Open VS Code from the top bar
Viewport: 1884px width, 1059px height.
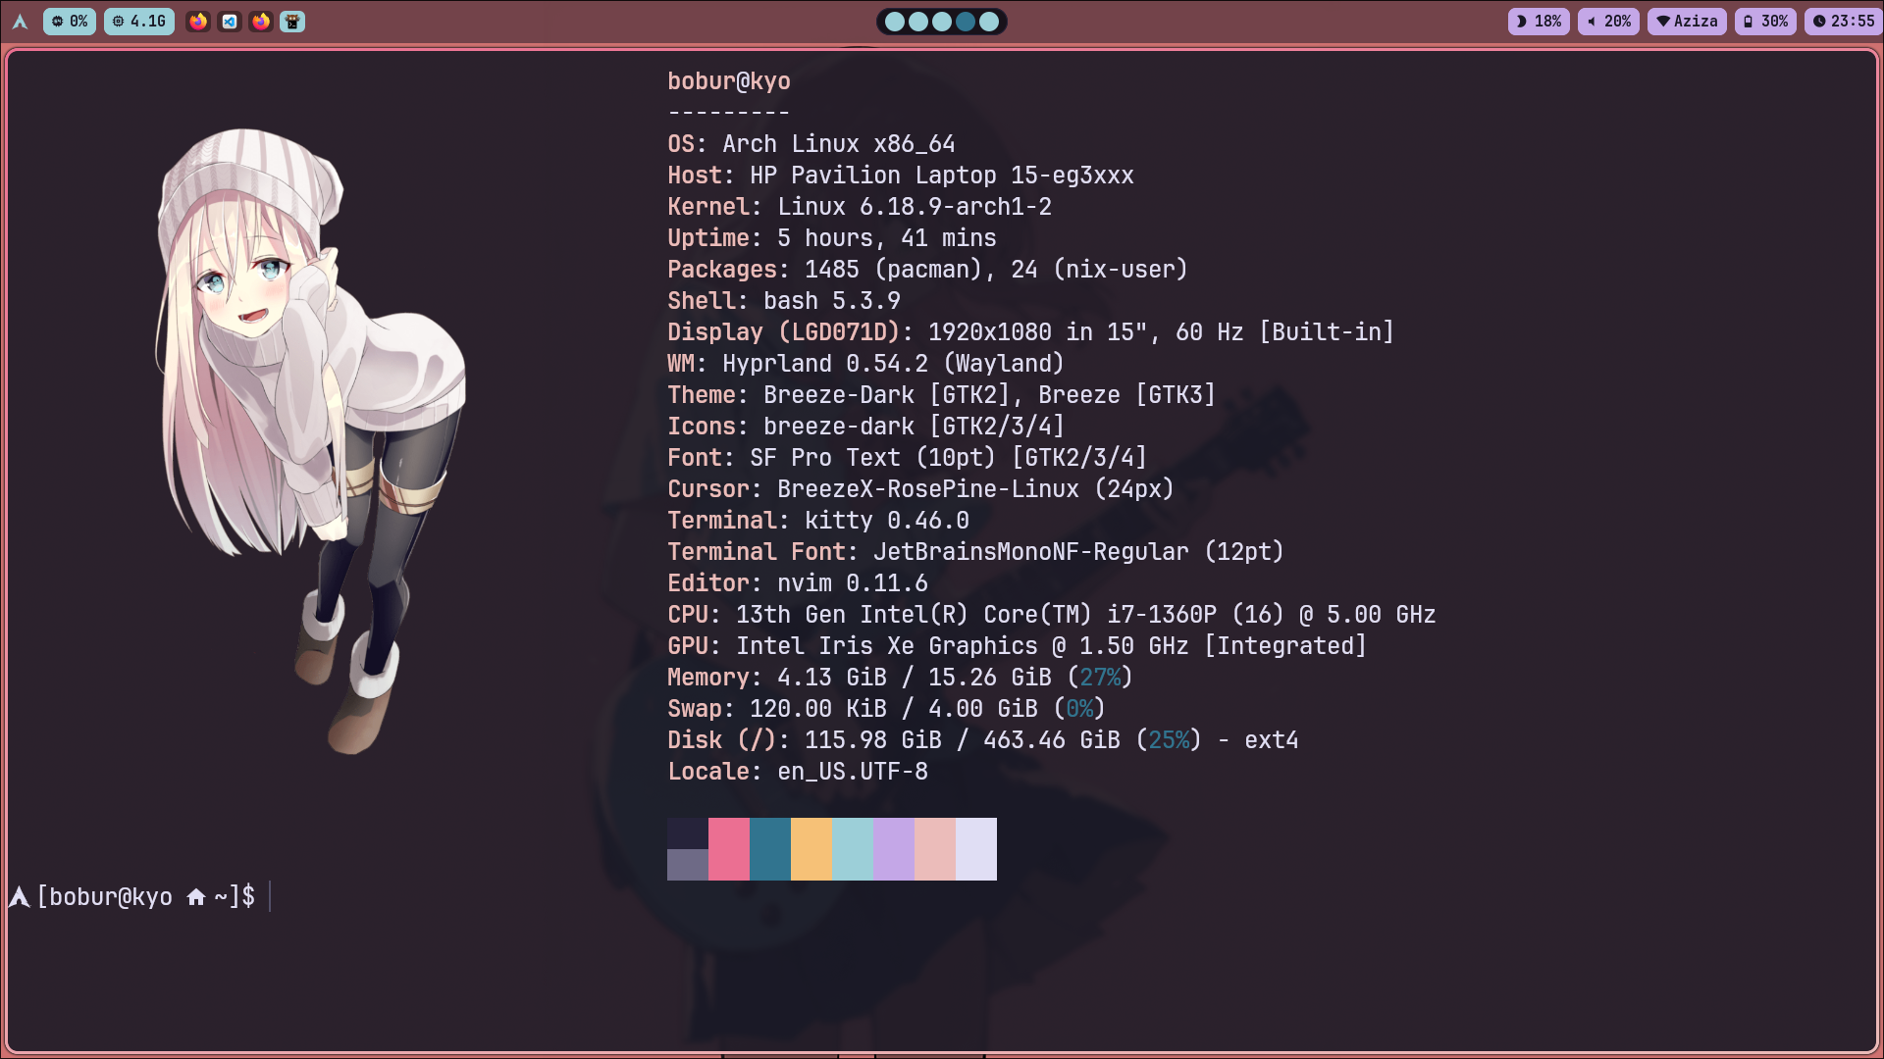[x=230, y=22]
